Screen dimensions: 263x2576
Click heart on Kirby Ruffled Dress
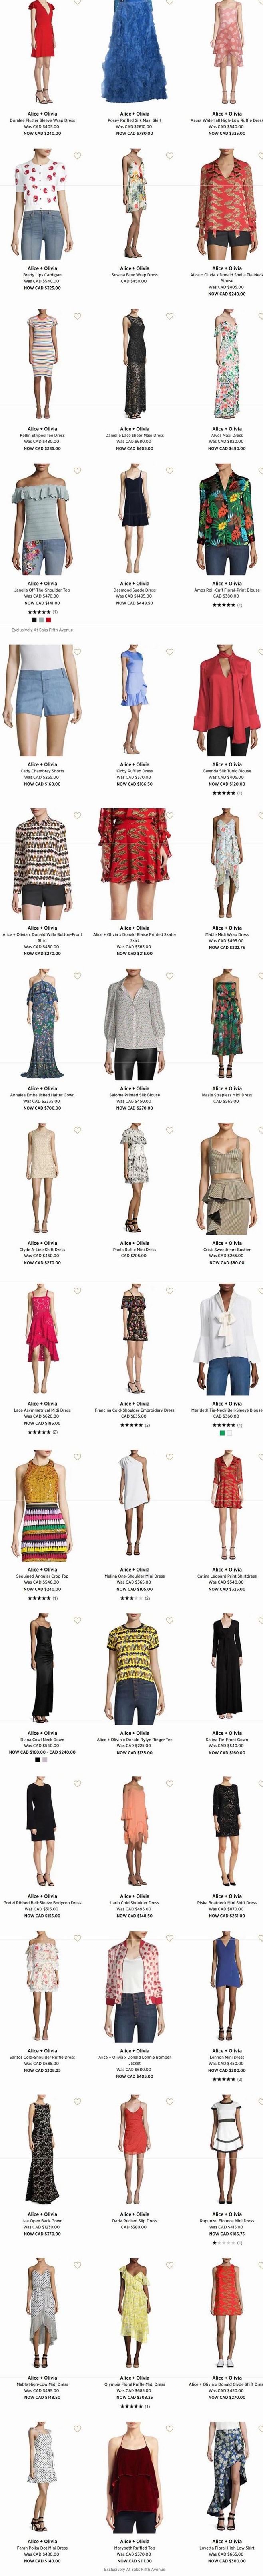[x=169, y=651]
